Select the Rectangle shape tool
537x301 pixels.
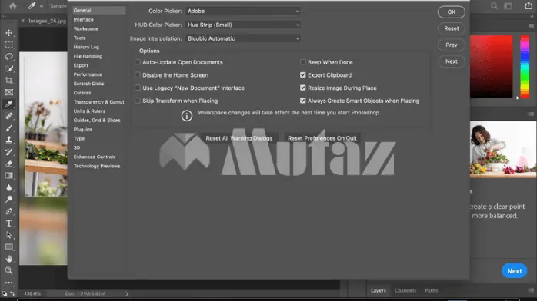pos(9,247)
